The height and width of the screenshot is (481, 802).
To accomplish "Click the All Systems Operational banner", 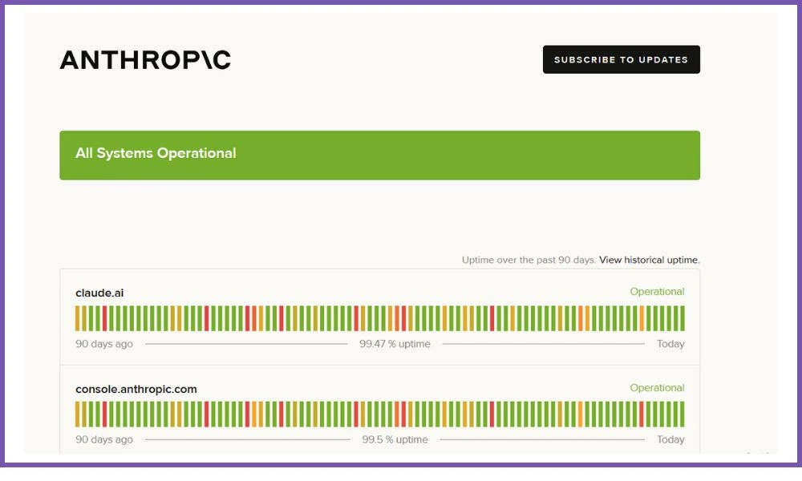I will (379, 155).
